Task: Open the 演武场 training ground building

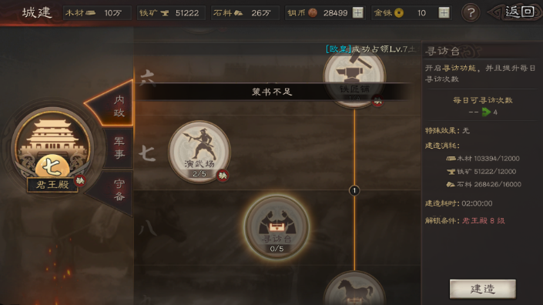Action: [199, 151]
